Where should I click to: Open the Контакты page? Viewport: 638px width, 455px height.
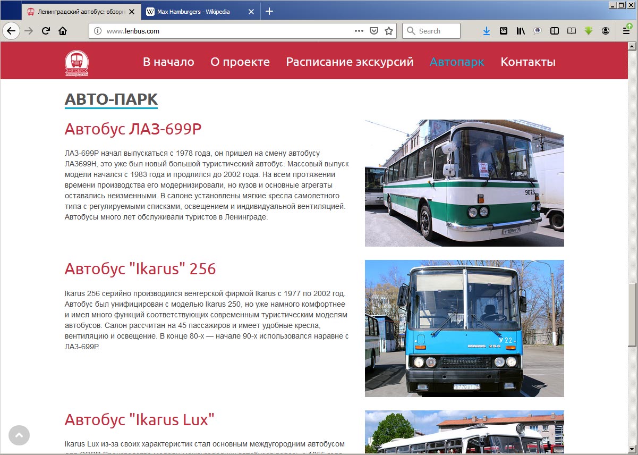click(x=528, y=62)
